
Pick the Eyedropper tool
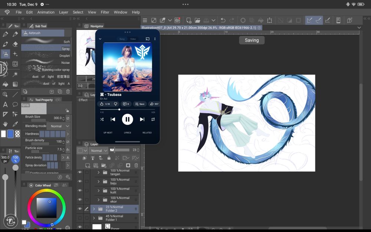pos(15,124)
